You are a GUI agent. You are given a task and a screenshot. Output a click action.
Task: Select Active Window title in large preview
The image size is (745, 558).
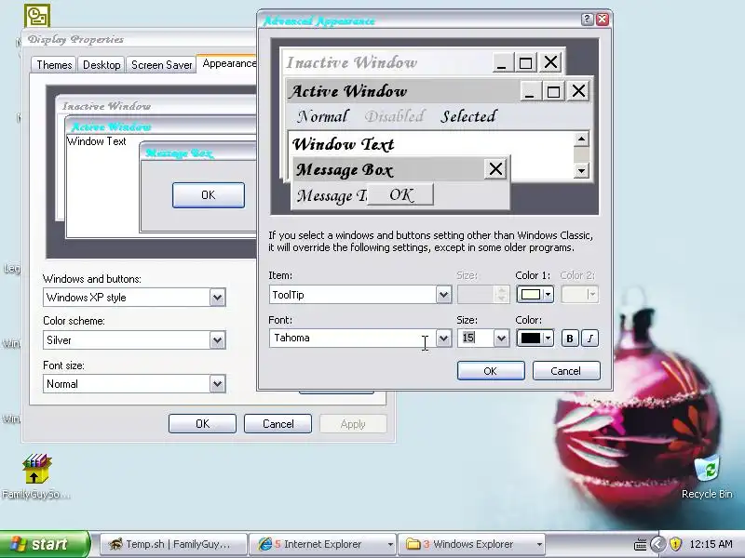coord(348,91)
